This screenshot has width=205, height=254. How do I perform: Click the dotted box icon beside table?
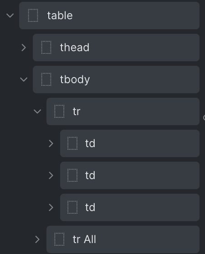click(33, 16)
